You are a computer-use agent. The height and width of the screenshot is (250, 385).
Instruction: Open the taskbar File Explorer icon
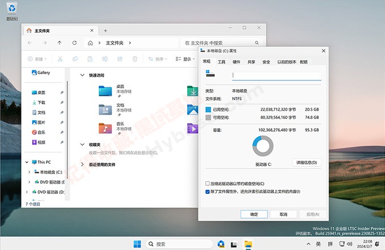(248, 244)
